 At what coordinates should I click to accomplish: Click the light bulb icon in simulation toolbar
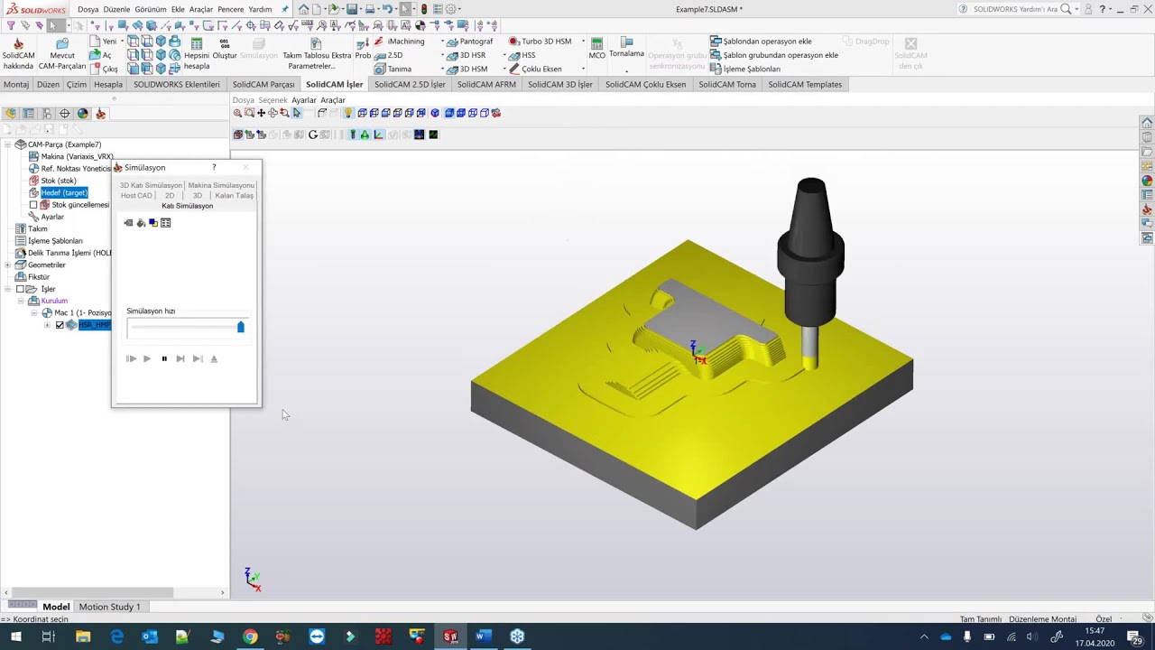pyautogui.click(x=347, y=113)
